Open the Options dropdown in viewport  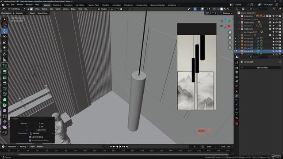tap(227, 13)
